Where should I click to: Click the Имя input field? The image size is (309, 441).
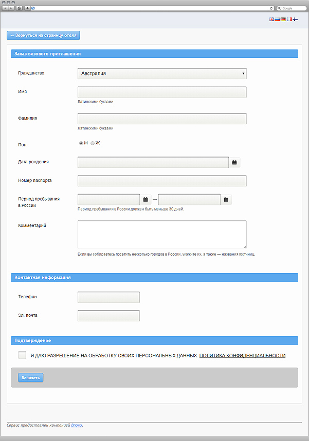(162, 92)
